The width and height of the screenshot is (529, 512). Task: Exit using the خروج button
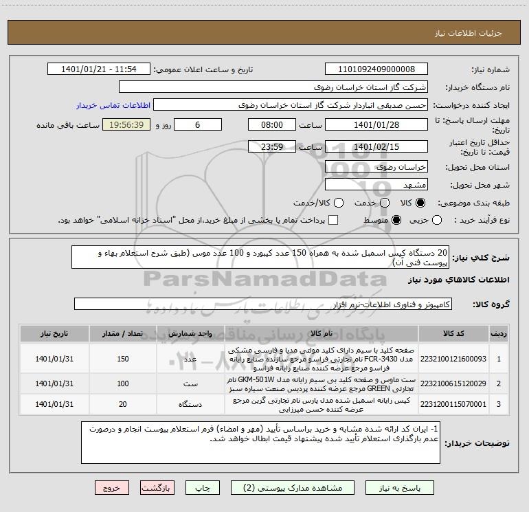[x=112, y=488]
